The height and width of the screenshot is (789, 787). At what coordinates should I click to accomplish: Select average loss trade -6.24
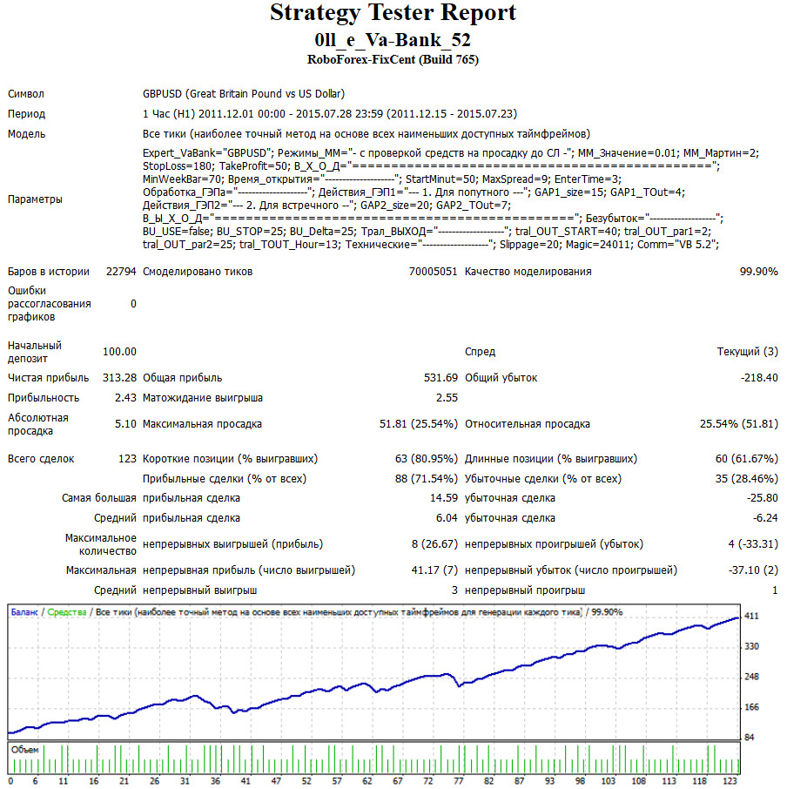point(765,518)
